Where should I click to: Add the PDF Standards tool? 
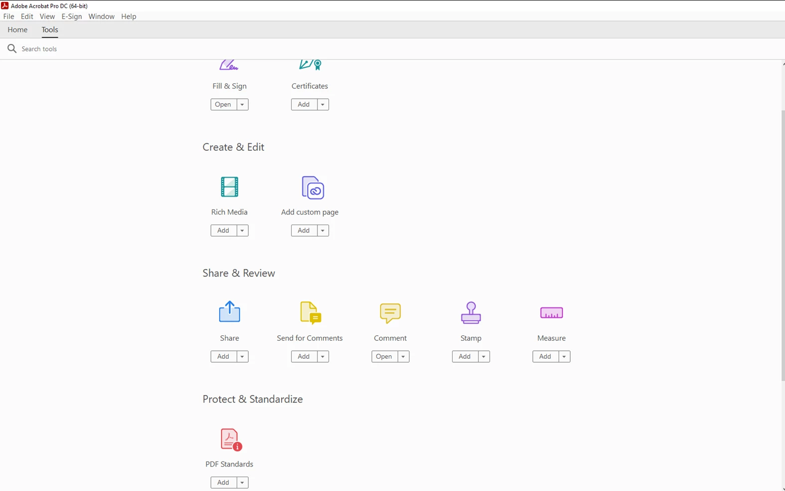point(223,483)
